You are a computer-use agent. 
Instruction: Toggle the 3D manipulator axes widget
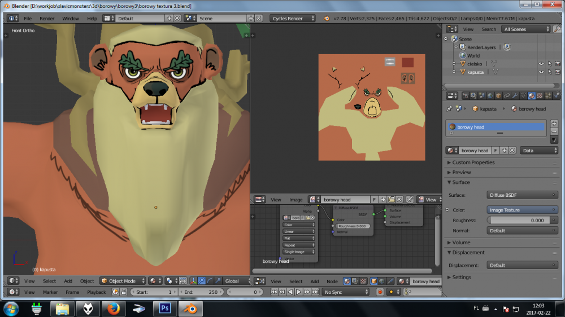[x=193, y=281]
